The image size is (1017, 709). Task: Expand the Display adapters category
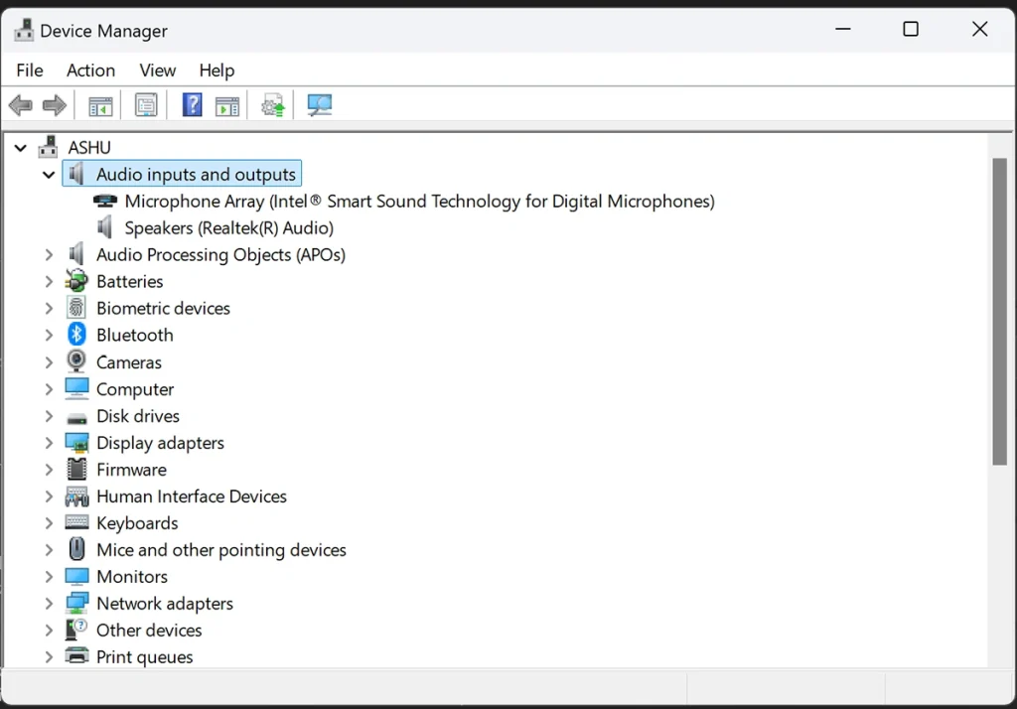[49, 443]
